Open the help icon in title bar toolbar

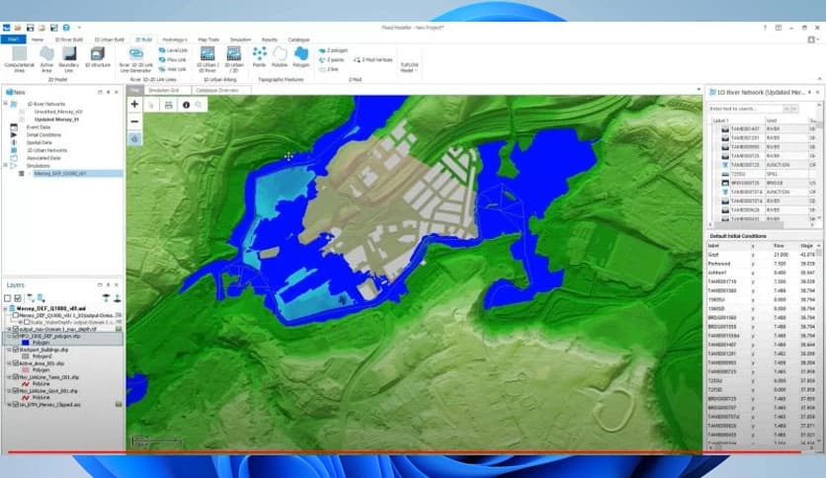66,28
